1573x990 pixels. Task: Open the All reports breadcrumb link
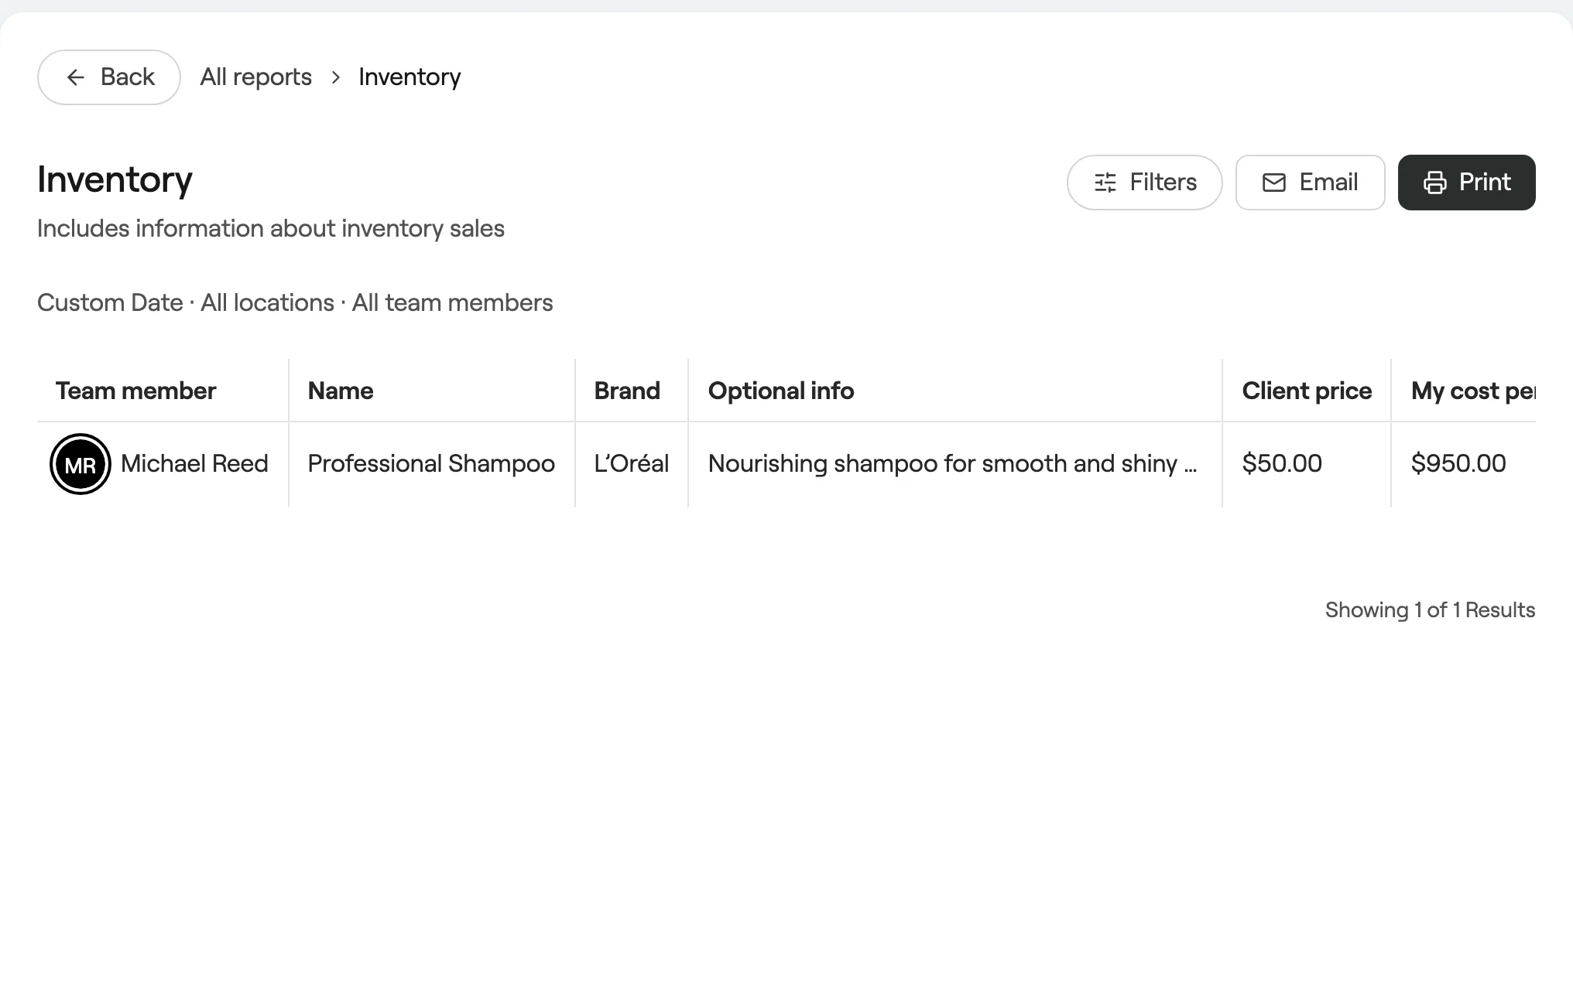point(256,77)
